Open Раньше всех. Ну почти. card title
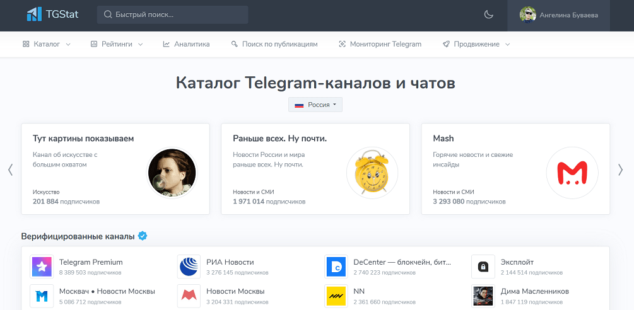634x310 pixels. [x=280, y=139]
